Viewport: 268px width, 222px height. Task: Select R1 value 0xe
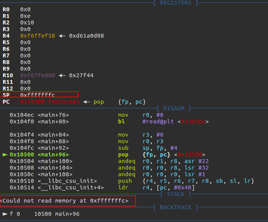coord(25,16)
